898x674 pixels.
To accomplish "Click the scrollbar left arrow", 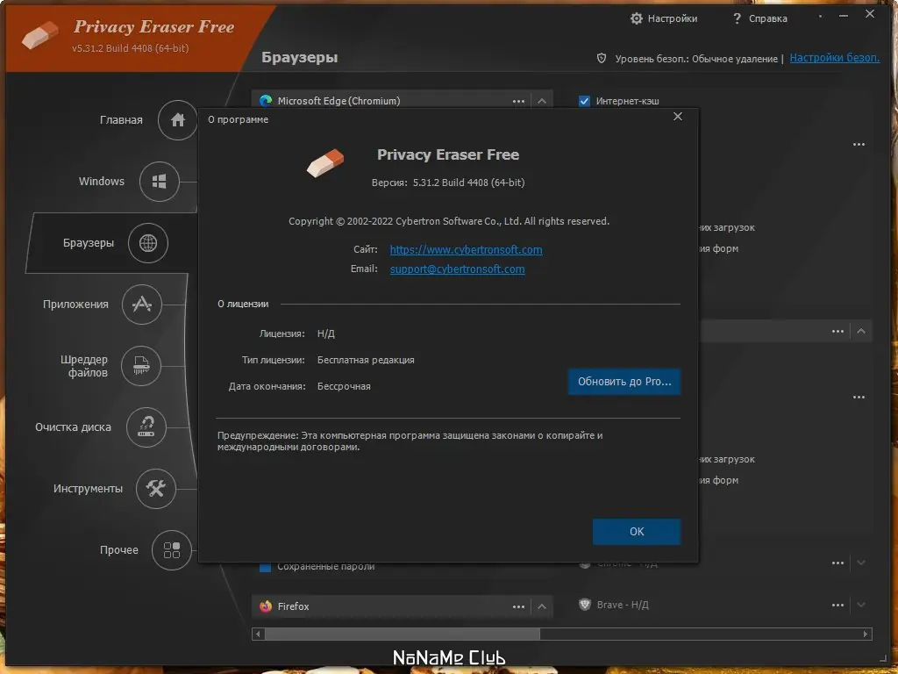I will click(x=259, y=634).
